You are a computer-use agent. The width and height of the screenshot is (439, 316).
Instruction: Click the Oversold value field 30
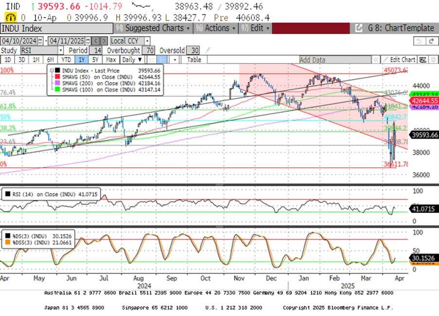click(193, 51)
